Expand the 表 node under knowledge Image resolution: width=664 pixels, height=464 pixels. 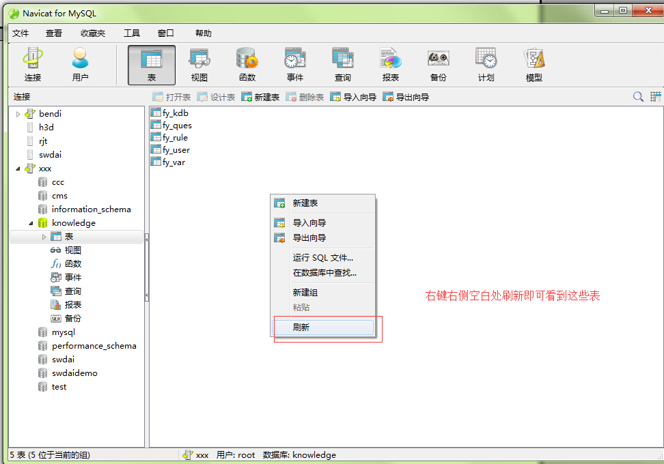click(x=44, y=237)
